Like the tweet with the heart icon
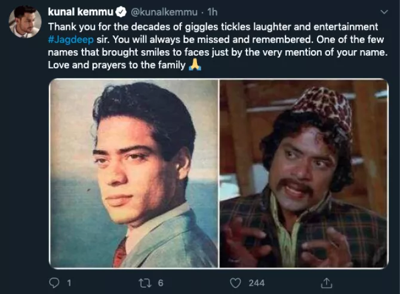This screenshot has width=400, height=294. click(x=236, y=282)
